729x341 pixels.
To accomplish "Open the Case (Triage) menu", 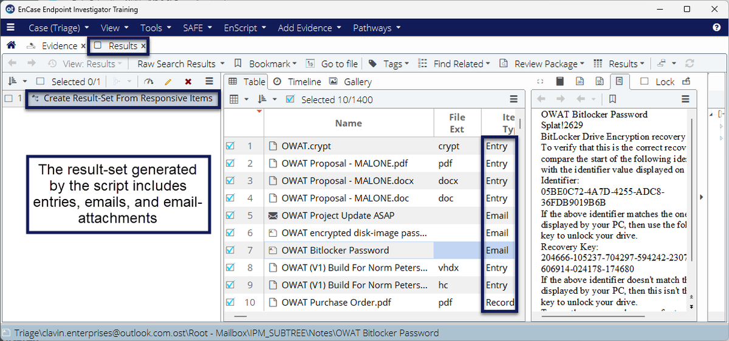I will [x=59, y=28].
